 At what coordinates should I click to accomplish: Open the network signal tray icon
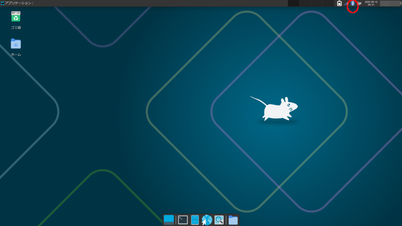click(346, 3)
